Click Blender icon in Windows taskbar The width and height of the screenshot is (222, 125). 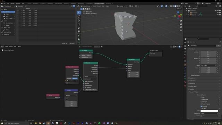pos(48,123)
